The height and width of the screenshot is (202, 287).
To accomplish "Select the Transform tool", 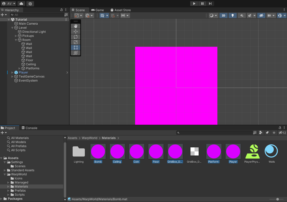I will pos(76,53).
